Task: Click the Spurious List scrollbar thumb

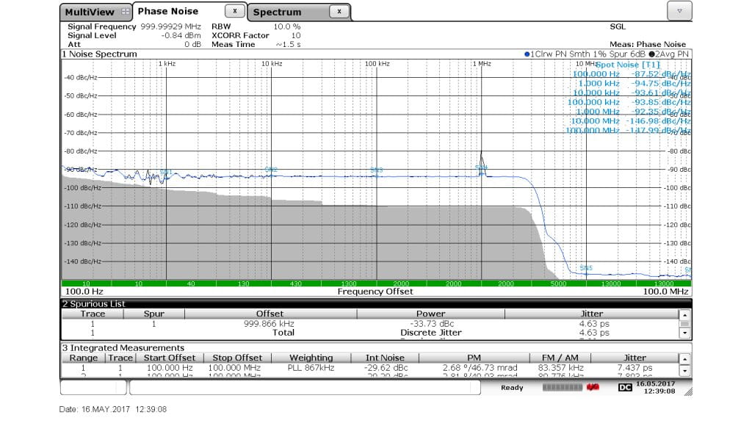Action: [684, 323]
